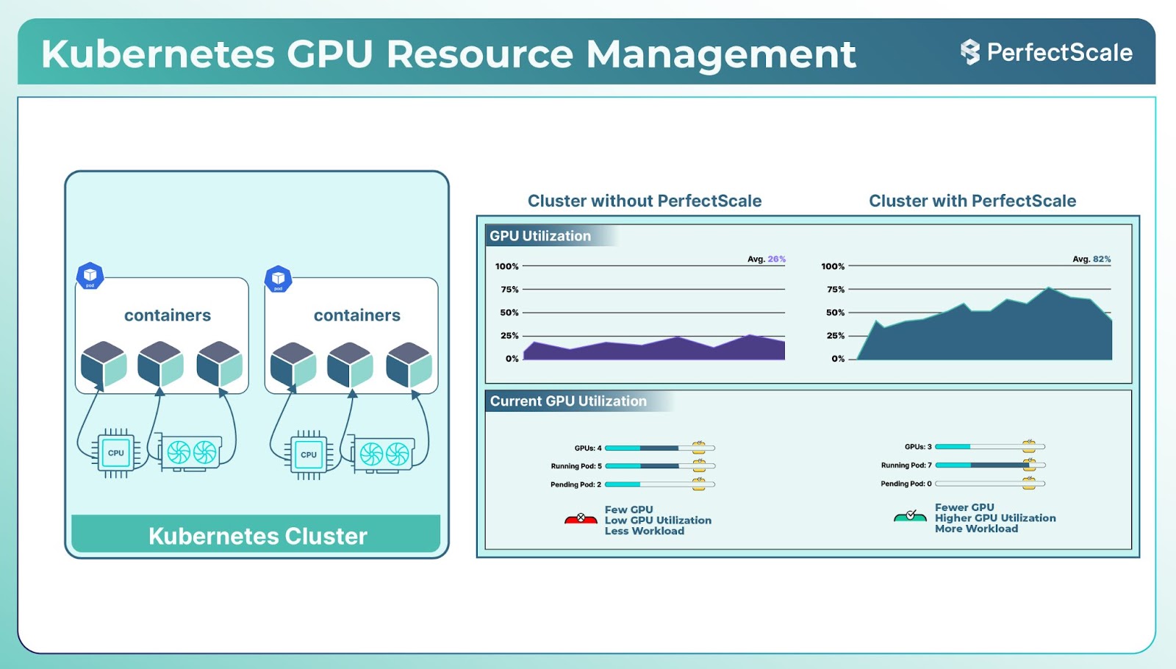Image resolution: width=1176 pixels, height=669 pixels.
Task: Click the 'Avg. 26%' label
Action: coord(767,259)
